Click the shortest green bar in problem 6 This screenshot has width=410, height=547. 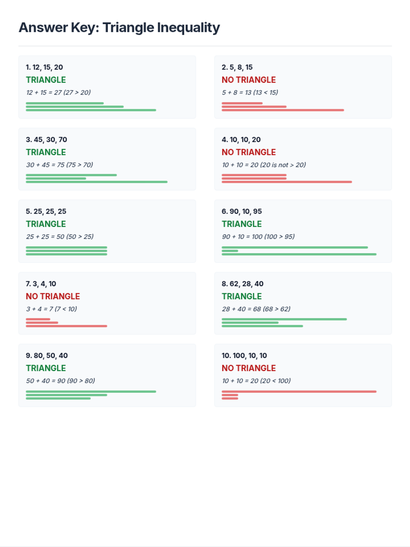230,251
